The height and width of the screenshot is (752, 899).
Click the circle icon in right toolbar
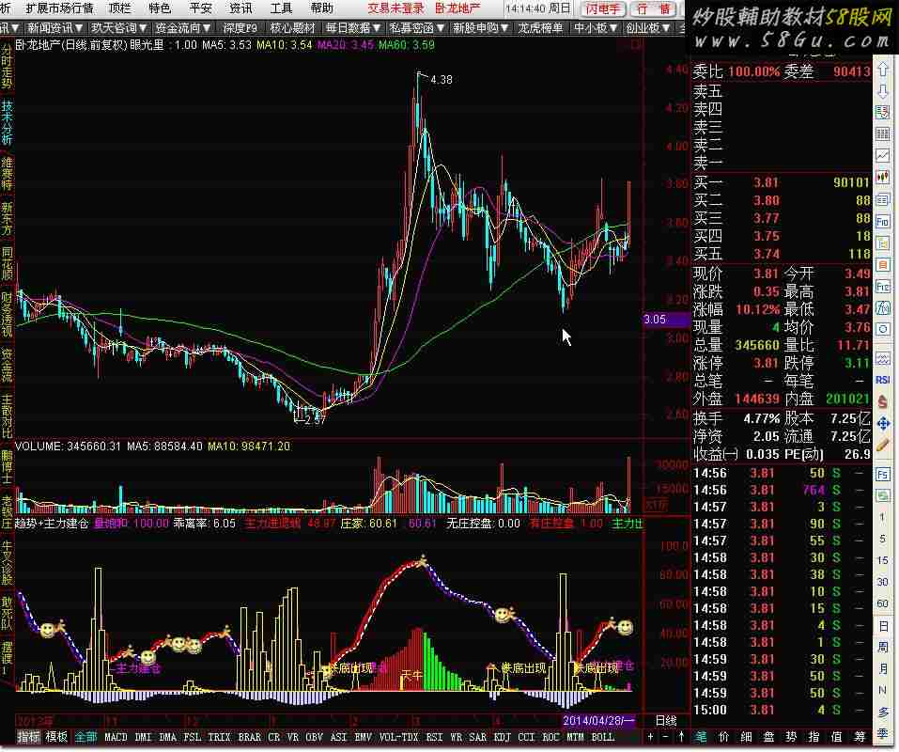(883, 329)
